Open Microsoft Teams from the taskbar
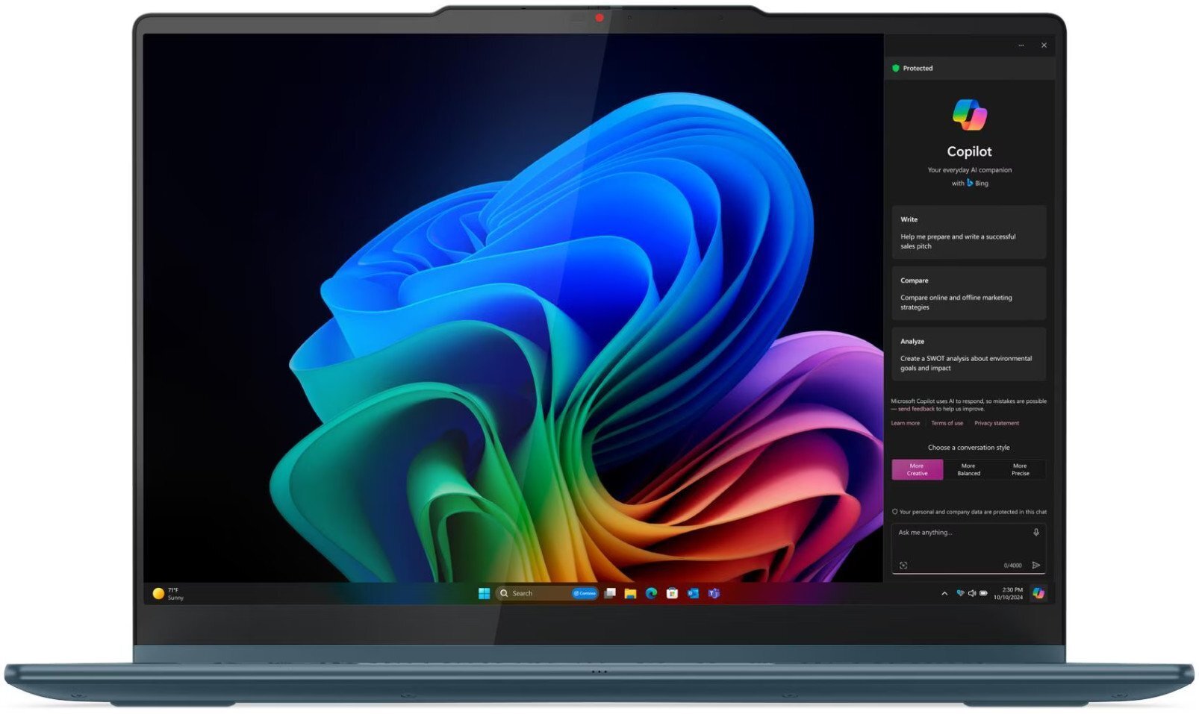The height and width of the screenshot is (714, 1199). (x=714, y=593)
